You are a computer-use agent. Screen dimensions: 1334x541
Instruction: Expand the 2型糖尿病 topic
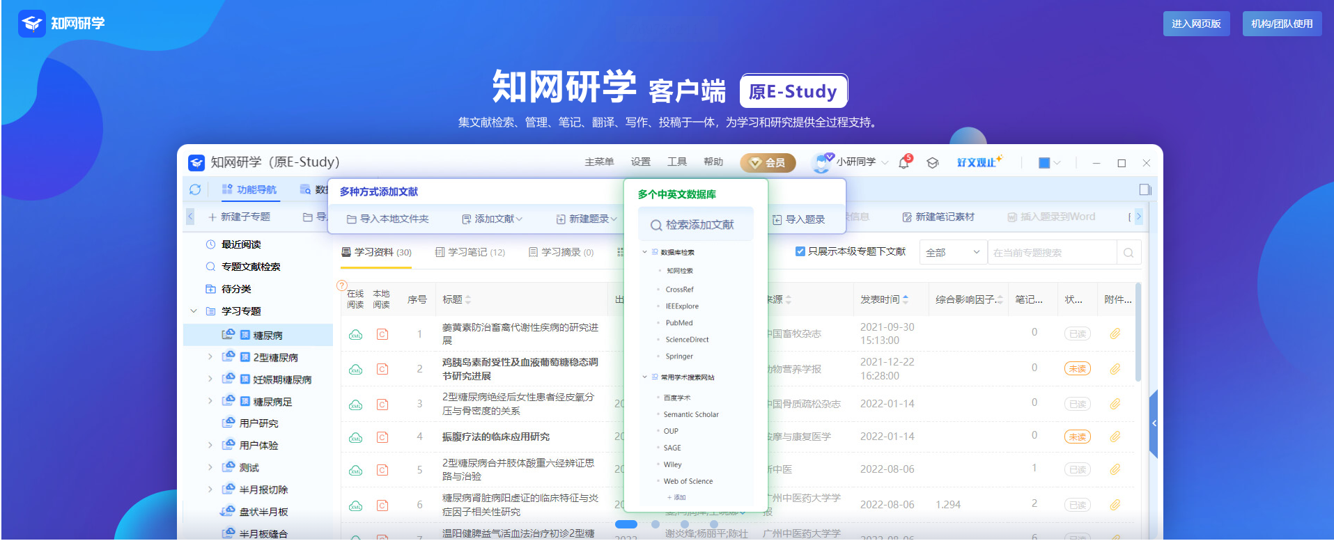210,356
